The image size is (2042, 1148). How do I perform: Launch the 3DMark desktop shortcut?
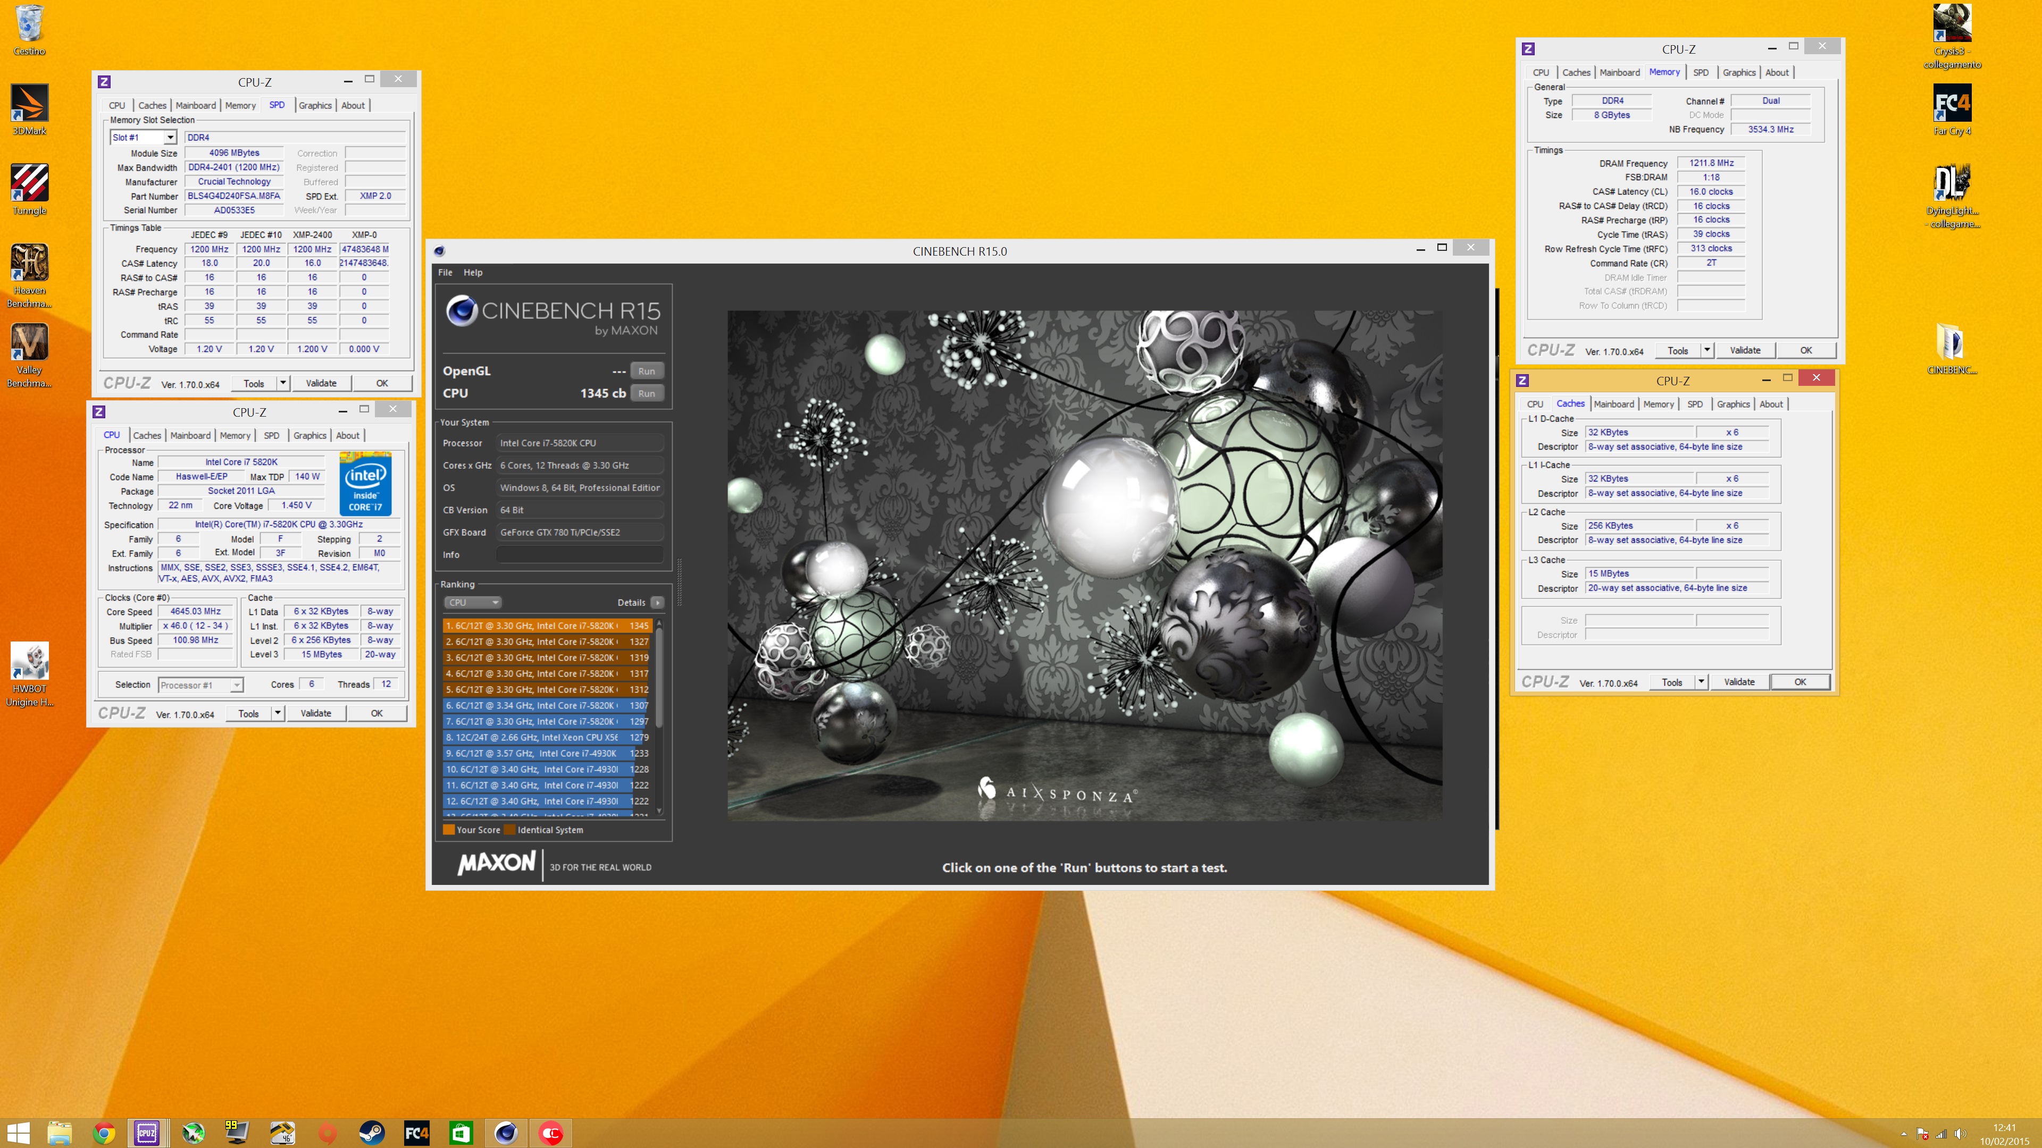(29, 109)
